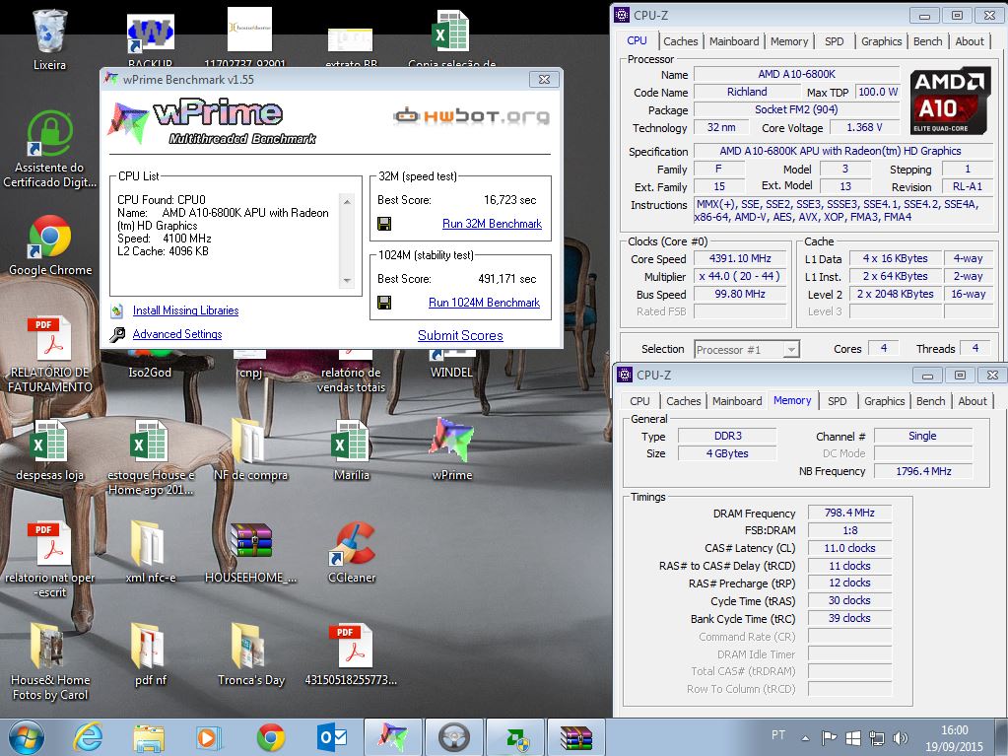
Task: Open the Lixeira recycle bin icon
Action: (49, 39)
